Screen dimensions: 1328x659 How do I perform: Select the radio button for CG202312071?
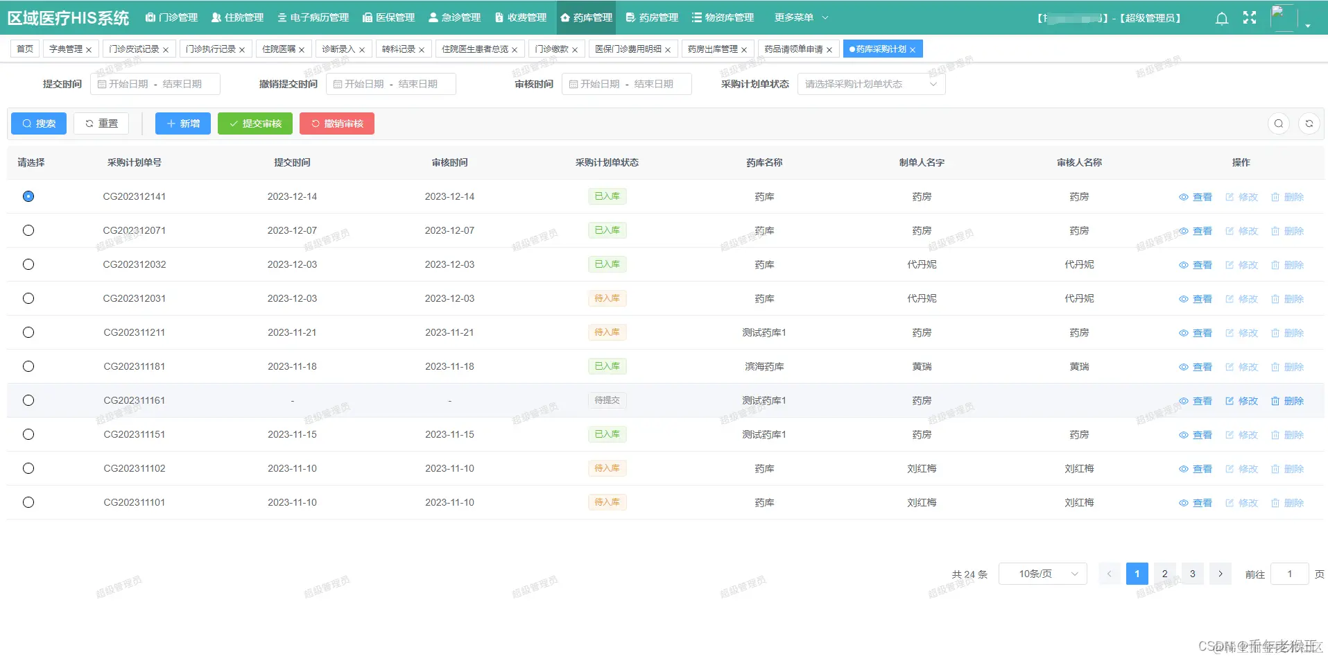click(x=28, y=230)
